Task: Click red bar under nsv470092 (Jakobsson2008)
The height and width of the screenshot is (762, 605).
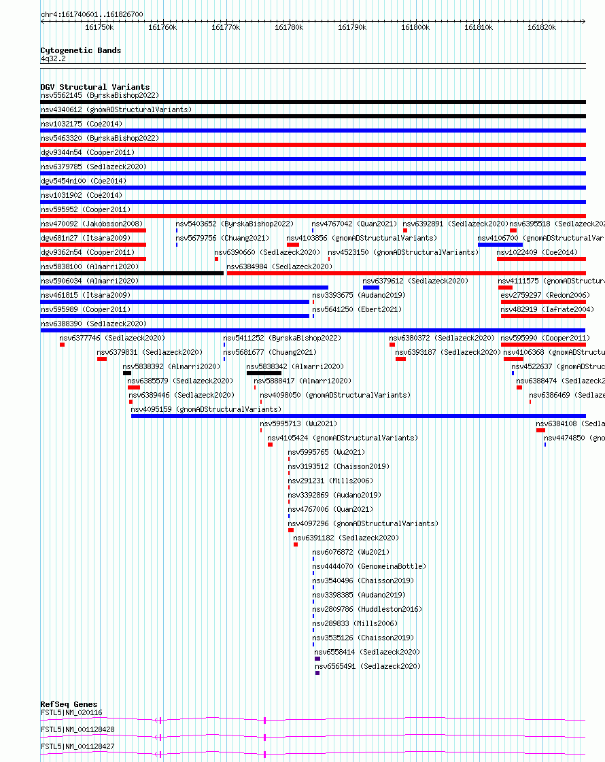Action: click(93, 230)
